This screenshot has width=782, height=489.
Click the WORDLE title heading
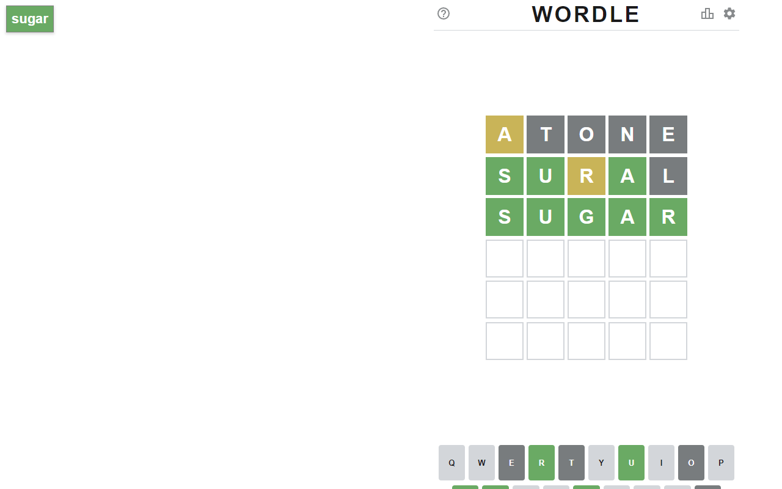586,14
